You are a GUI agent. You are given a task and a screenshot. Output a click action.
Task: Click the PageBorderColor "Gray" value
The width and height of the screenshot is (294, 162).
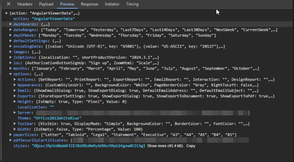click(199, 85)
